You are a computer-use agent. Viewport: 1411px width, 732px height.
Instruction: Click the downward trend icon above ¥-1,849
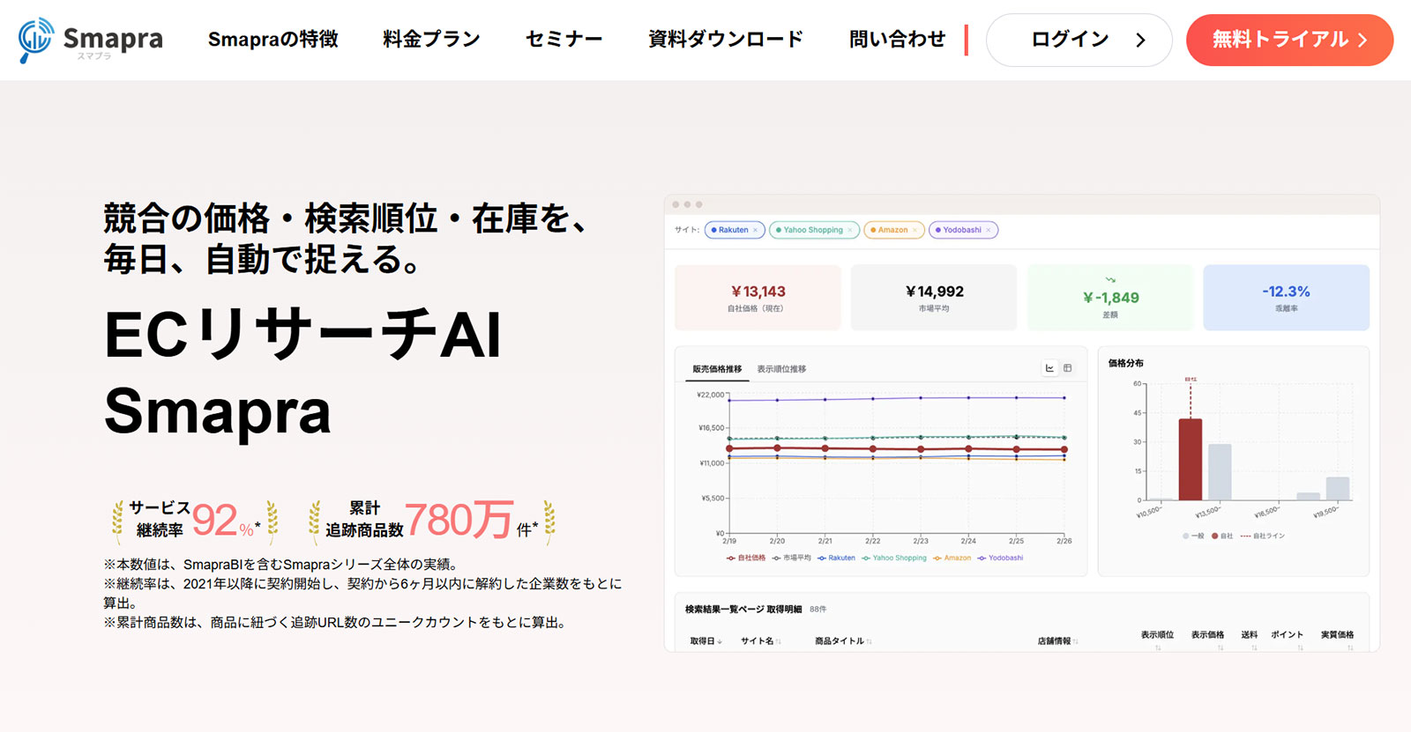pos(1110,280)
